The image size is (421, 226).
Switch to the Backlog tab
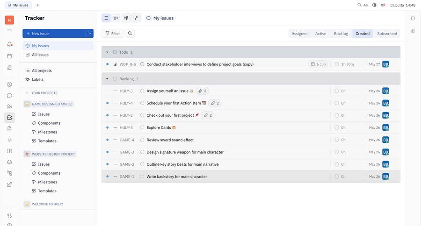pyautogui.click(x=341, y=34)
